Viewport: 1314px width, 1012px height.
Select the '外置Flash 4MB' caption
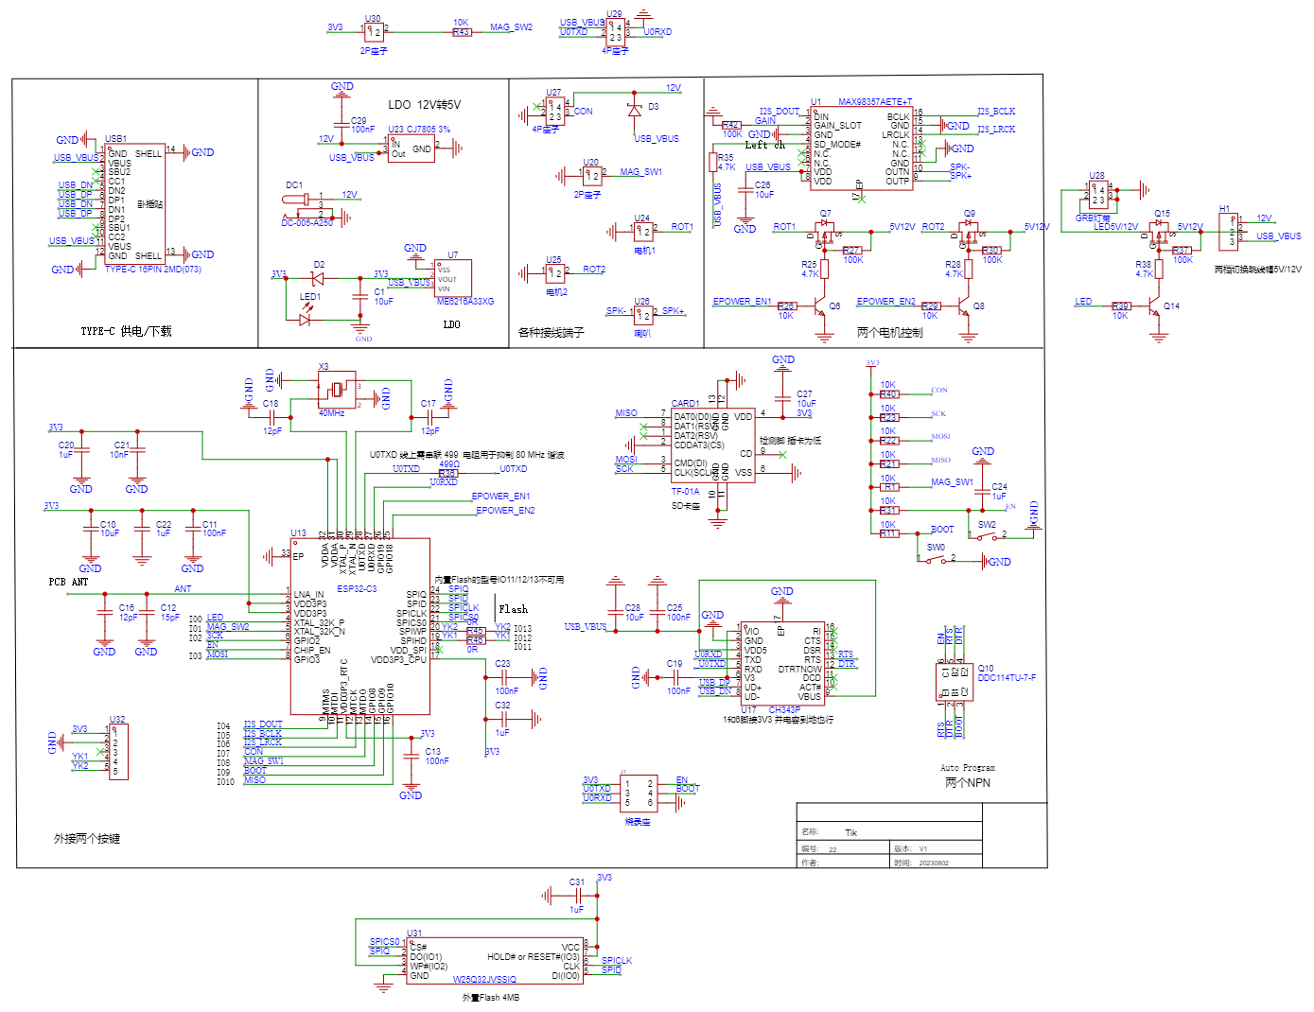[490, 997]
